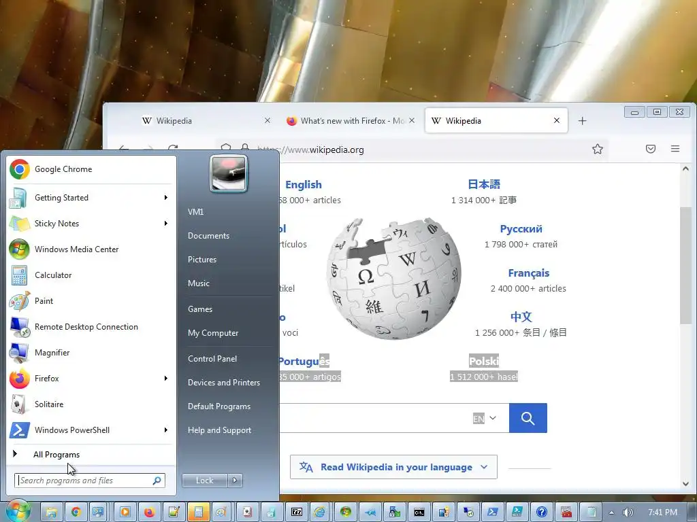
Task: Open Google Chrome from the Start menu
Action: tap(91, 169)
